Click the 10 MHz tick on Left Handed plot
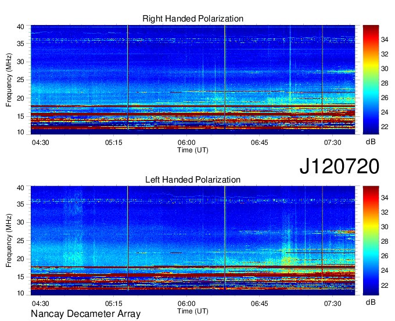The width and height of the screenshot is (395, 321). tap(20, 293)
